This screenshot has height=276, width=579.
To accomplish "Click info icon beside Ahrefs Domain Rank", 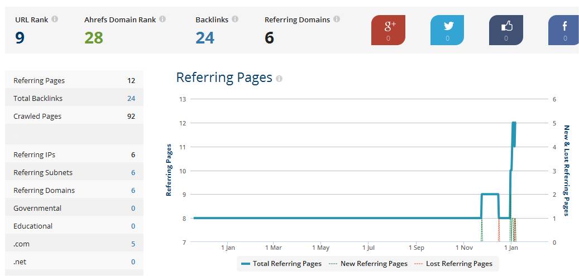I will pyautogui.click(x=162, y=19).
